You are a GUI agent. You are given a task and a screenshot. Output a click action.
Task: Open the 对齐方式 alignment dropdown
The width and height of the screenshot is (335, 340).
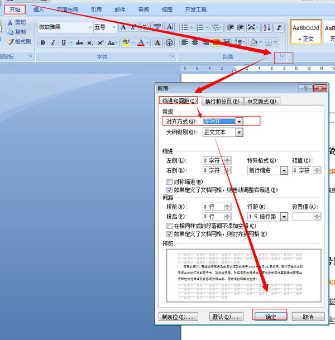pyautogui.click(x=239, y=122)
